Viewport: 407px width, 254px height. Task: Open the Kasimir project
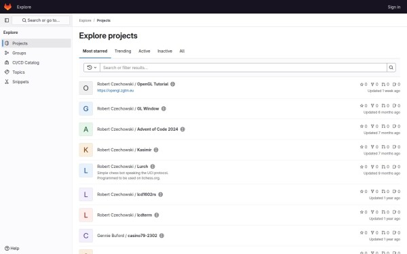(144, 150)
